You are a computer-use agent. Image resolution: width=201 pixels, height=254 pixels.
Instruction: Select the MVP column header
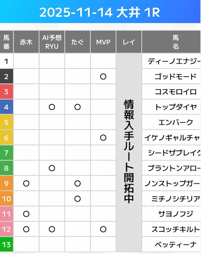click(103, 42)
